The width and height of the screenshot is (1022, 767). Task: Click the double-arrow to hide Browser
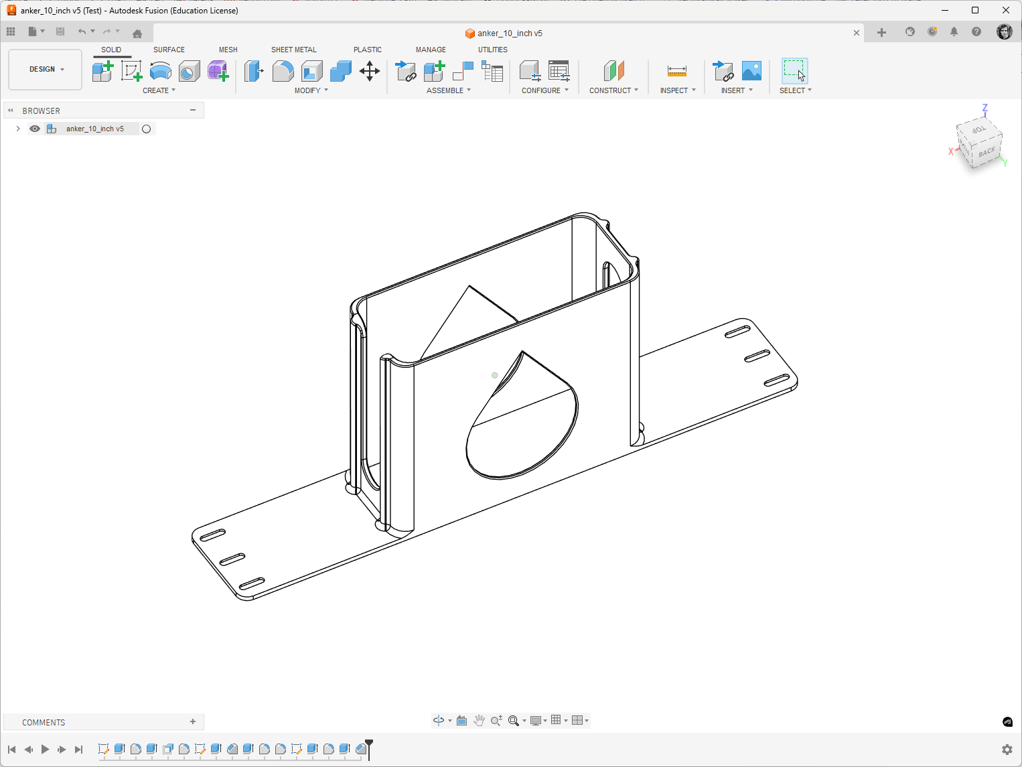[x=11, y=111]
